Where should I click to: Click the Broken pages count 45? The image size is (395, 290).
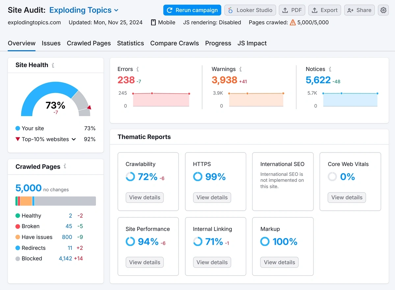[69, 226]
